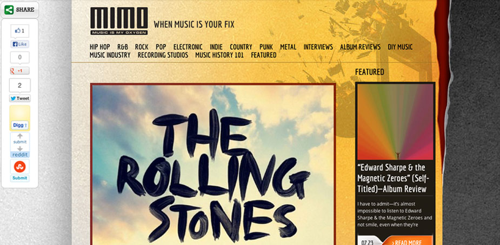Screen dimensions: 500x245
Task: Open Music History 101 page
Action: pos(219,55)
